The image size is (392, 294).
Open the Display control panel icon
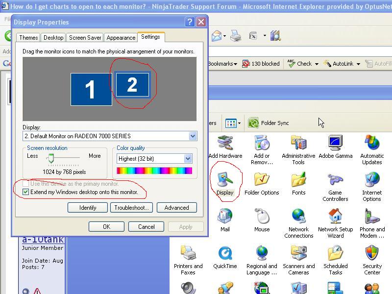(x=225, y=184)
